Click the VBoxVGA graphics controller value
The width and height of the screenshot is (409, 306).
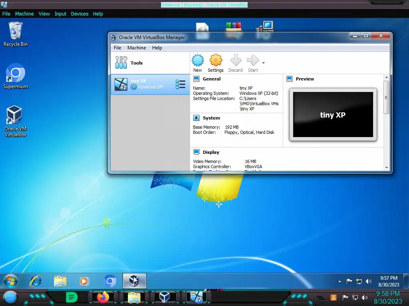pos(253,167)
